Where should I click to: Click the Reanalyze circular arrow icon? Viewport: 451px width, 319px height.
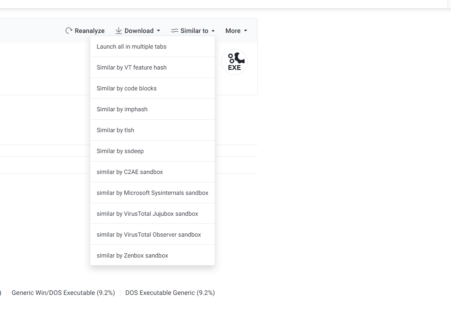coord(69,31)
